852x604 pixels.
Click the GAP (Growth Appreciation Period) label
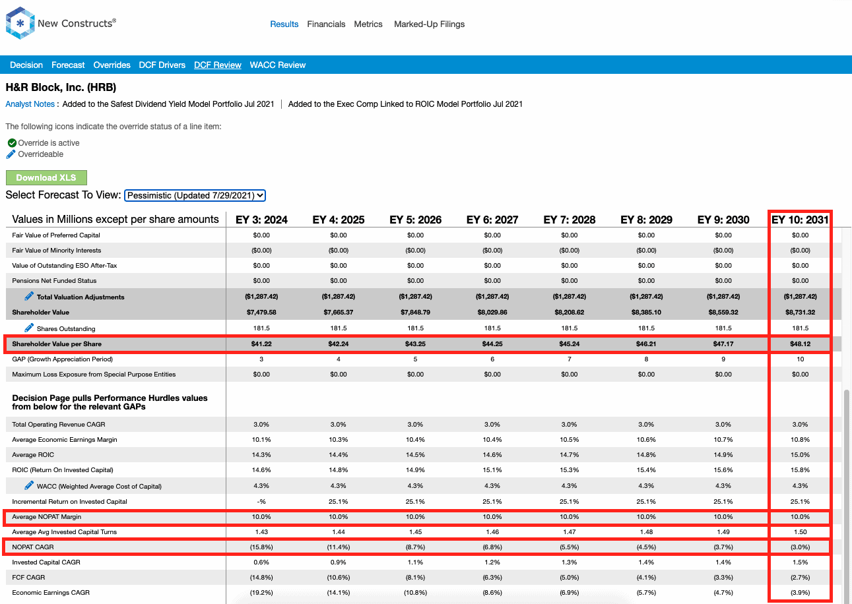[63, 359]
